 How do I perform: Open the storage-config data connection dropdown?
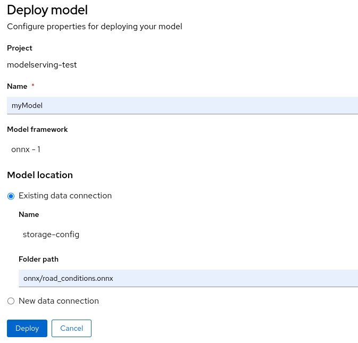[x=51, y=234]
